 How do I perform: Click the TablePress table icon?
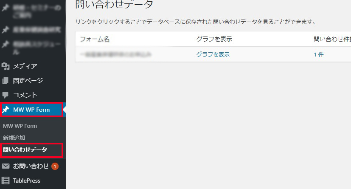point(6,181)
